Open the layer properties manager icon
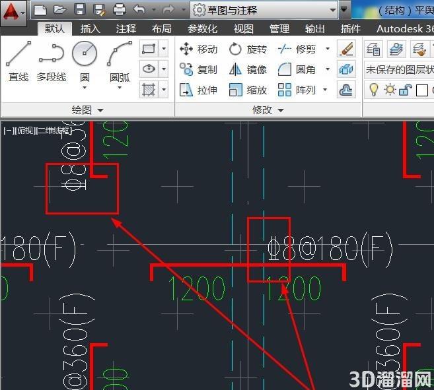This screenshot has height=390, width=434. 373,49
